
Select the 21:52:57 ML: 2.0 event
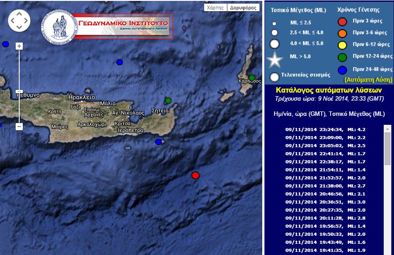pyautogui.click(x=325, y=178)
